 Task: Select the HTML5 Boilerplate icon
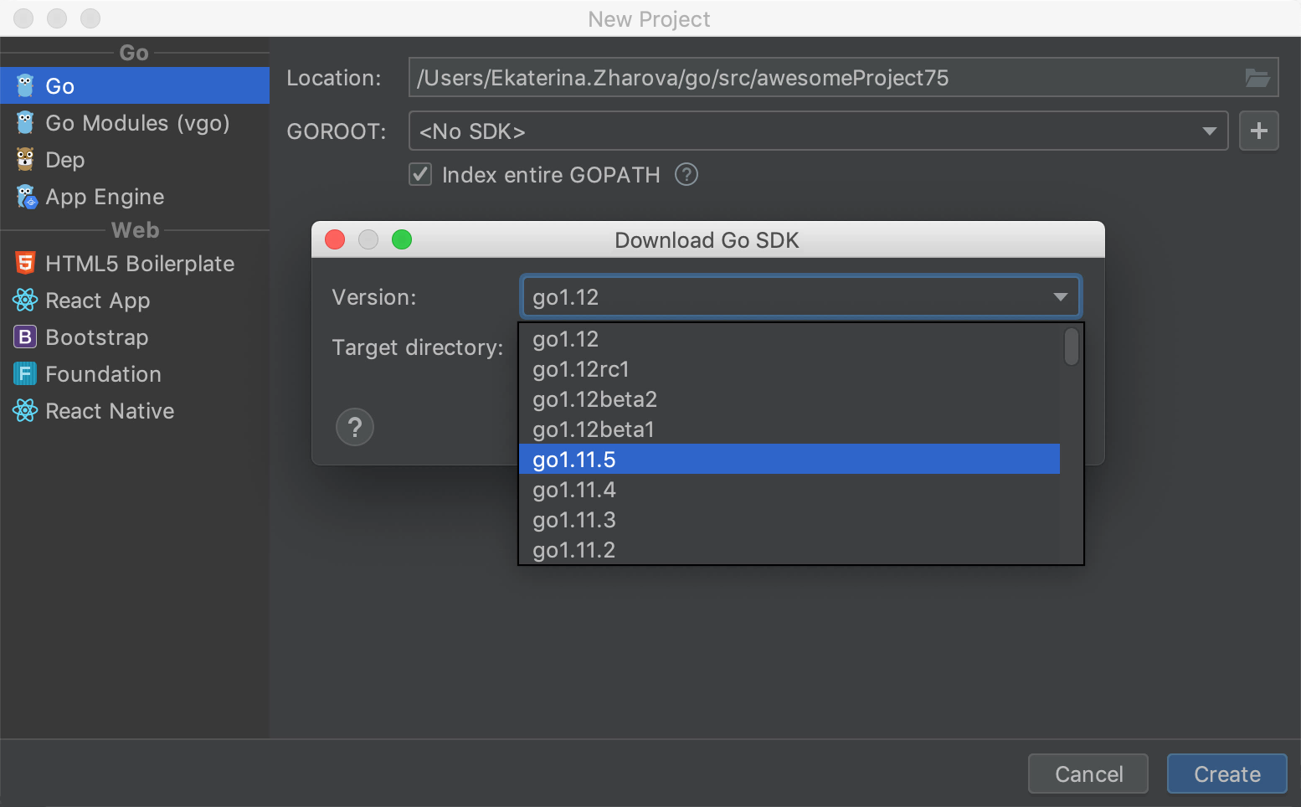(x=25, y=263)
